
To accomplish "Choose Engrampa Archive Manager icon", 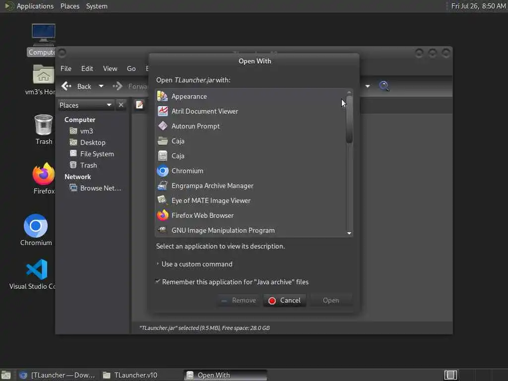I will click(162, 186).
